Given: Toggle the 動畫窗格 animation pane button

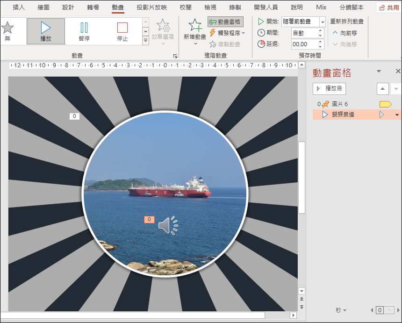Looking at the screenshot, I should coord(225,22).
